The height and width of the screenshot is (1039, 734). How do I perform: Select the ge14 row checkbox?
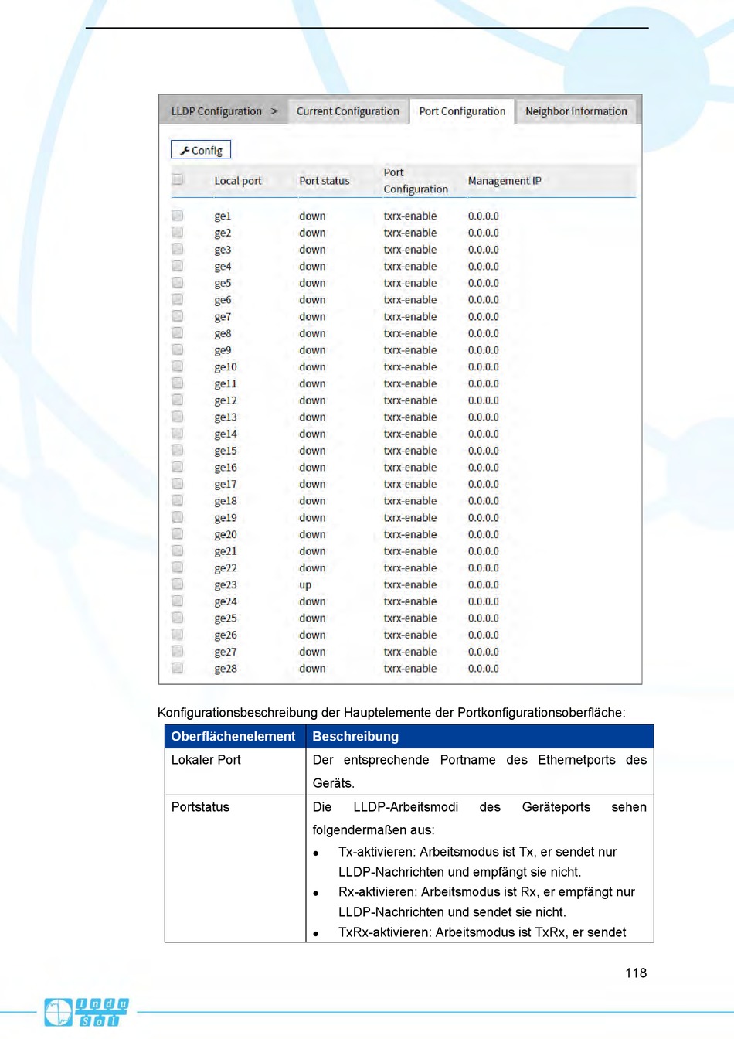point(178,433)
